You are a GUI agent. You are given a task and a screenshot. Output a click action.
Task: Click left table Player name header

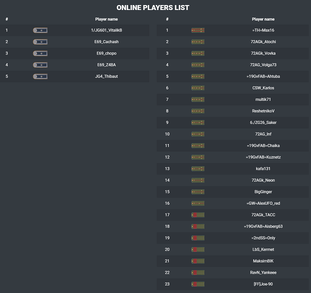[107, 19]
